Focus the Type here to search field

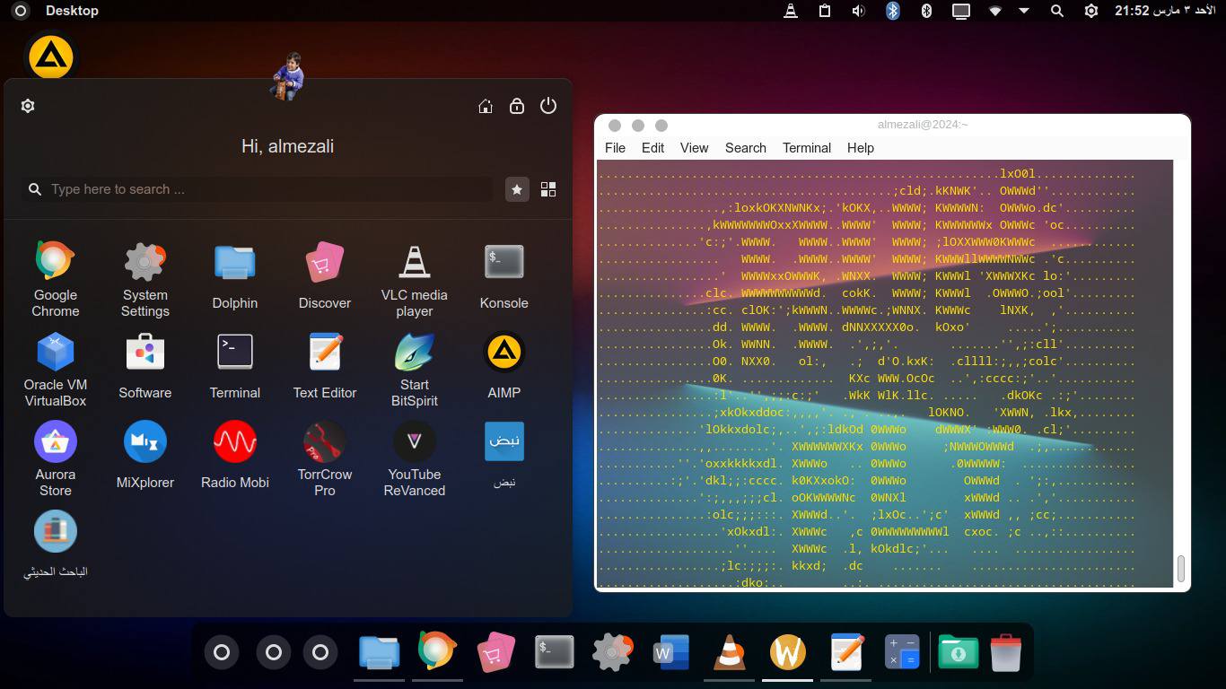tap(257, 189)
